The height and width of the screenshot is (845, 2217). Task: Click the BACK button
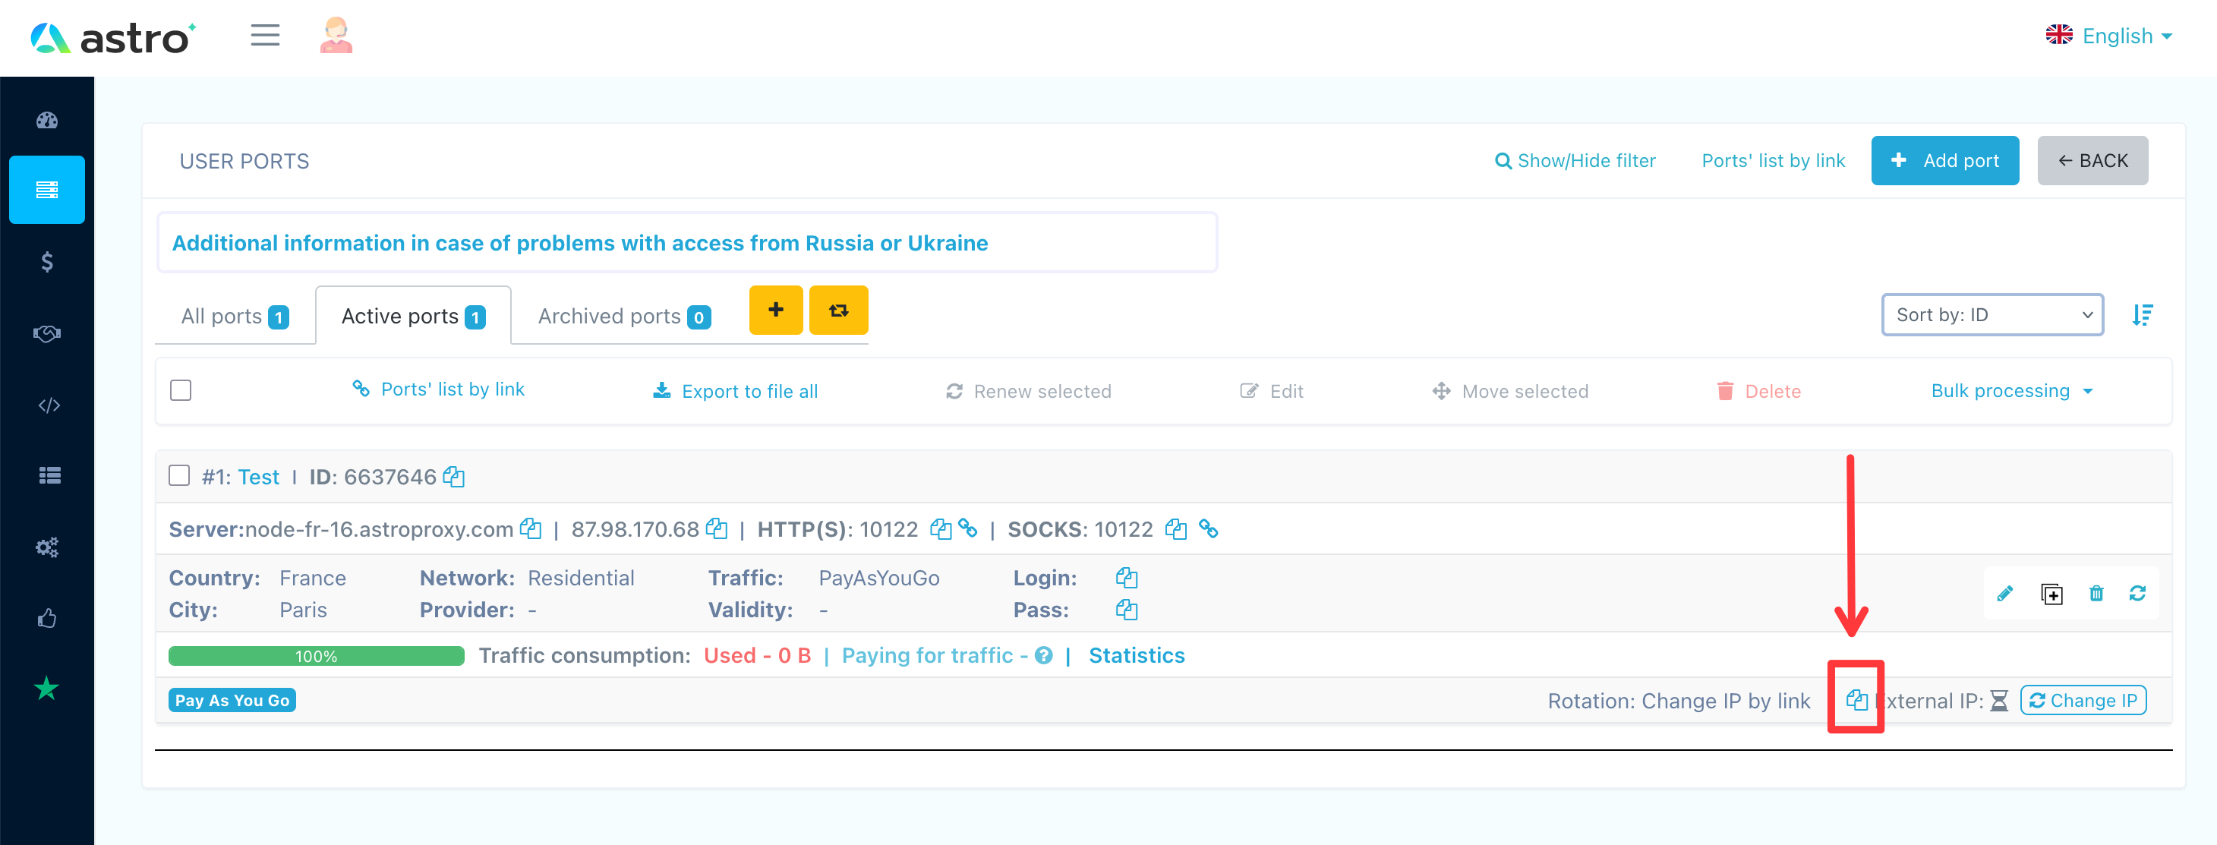2092,160
